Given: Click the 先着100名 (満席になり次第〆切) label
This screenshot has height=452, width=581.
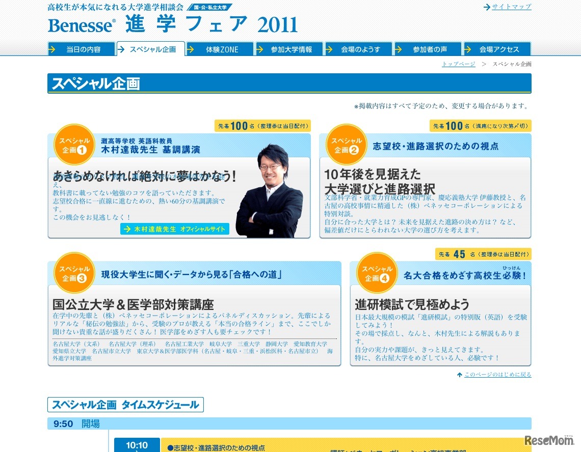Looking at the screenshot, I should click(481, 126).
